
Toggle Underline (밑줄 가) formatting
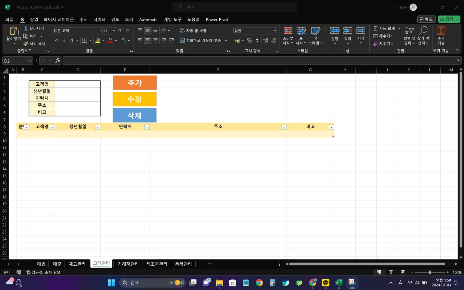click(x=72, y=40)
